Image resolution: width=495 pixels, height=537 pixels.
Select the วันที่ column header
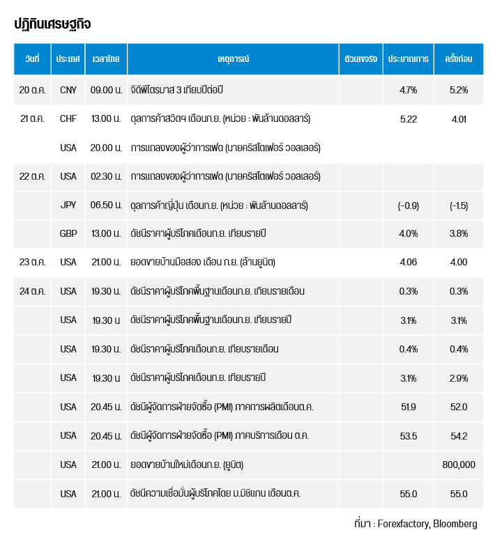[x=32, y=59]
